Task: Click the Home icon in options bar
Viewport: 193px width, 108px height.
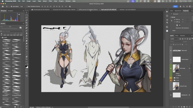Action: [3, 6]
